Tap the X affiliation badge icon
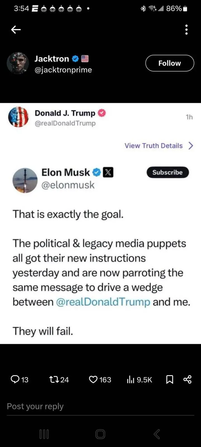The width and height of the screenshot is (201, 447). click(x=108, y=172)
